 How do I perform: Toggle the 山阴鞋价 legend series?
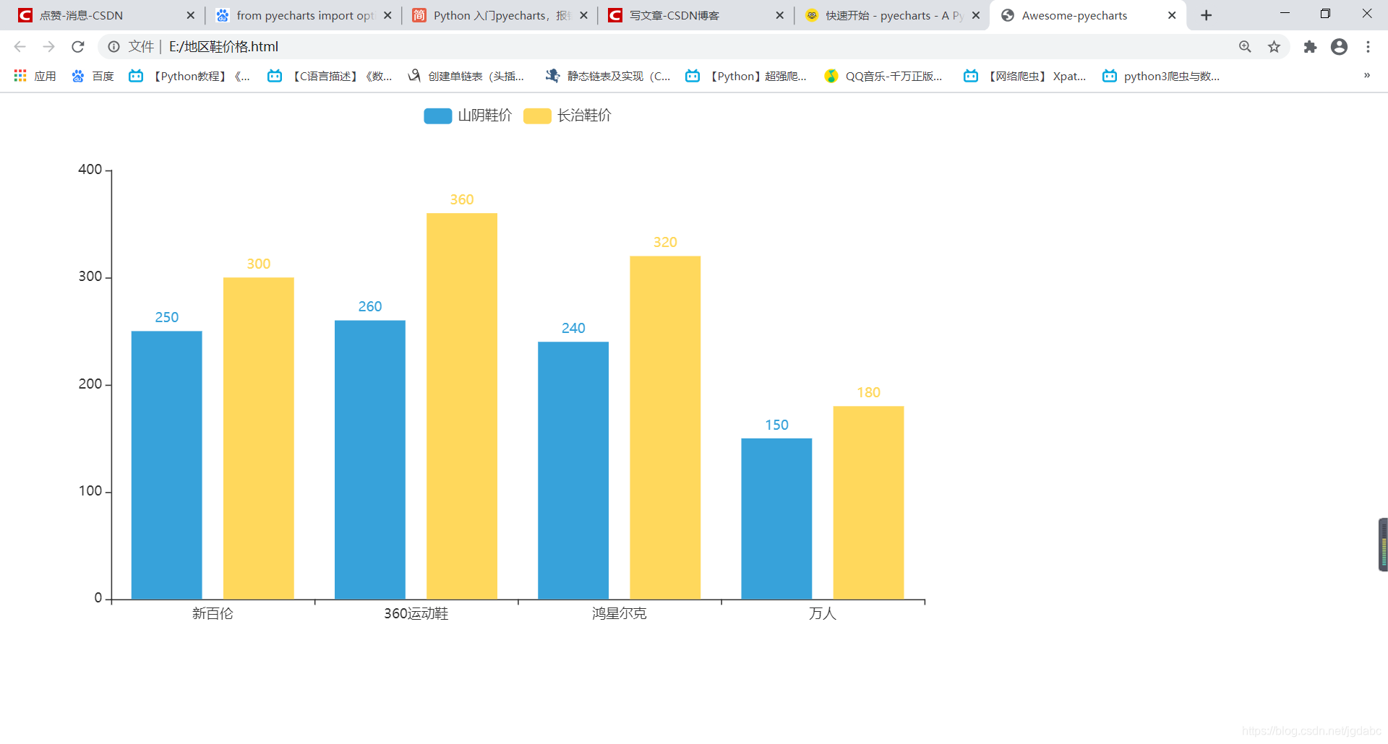pyautogui.click(x=467, y=116)
